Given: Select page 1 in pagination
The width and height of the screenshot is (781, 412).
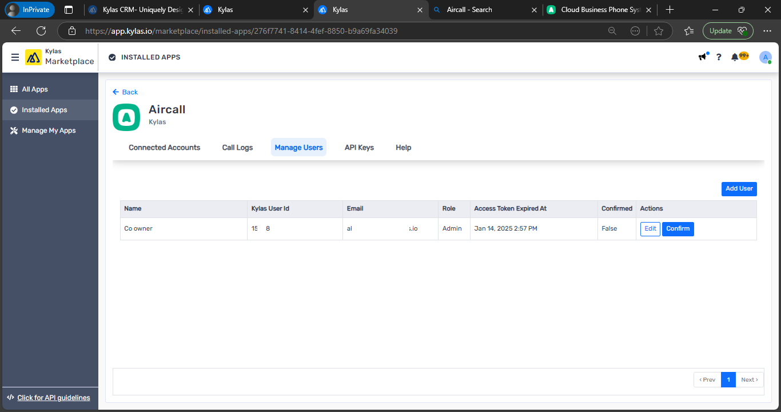Looking at the screenshot, I should (x=728, y=380).
